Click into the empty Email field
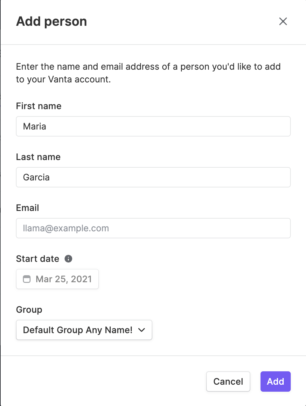Screen dimensions: 306x406 153,228
